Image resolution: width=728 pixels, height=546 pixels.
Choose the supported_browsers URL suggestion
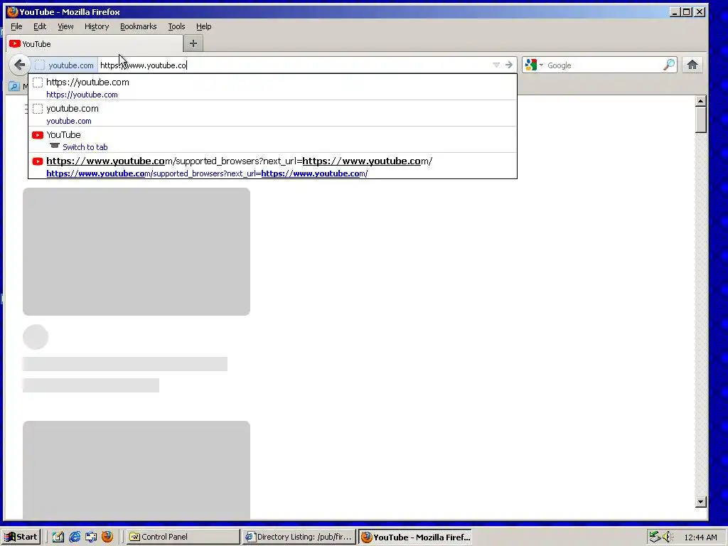[272, 166]
